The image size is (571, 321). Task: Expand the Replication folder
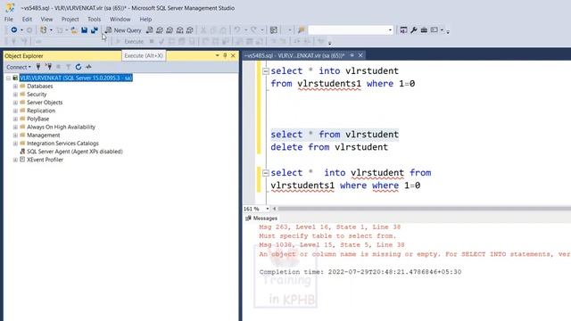tap(15, 111)
